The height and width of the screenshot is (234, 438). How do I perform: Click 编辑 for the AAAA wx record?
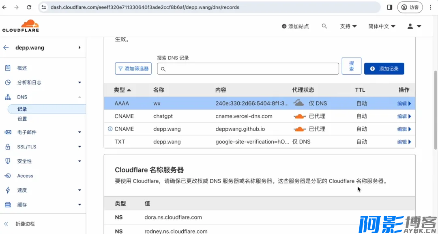click(404, 103)
